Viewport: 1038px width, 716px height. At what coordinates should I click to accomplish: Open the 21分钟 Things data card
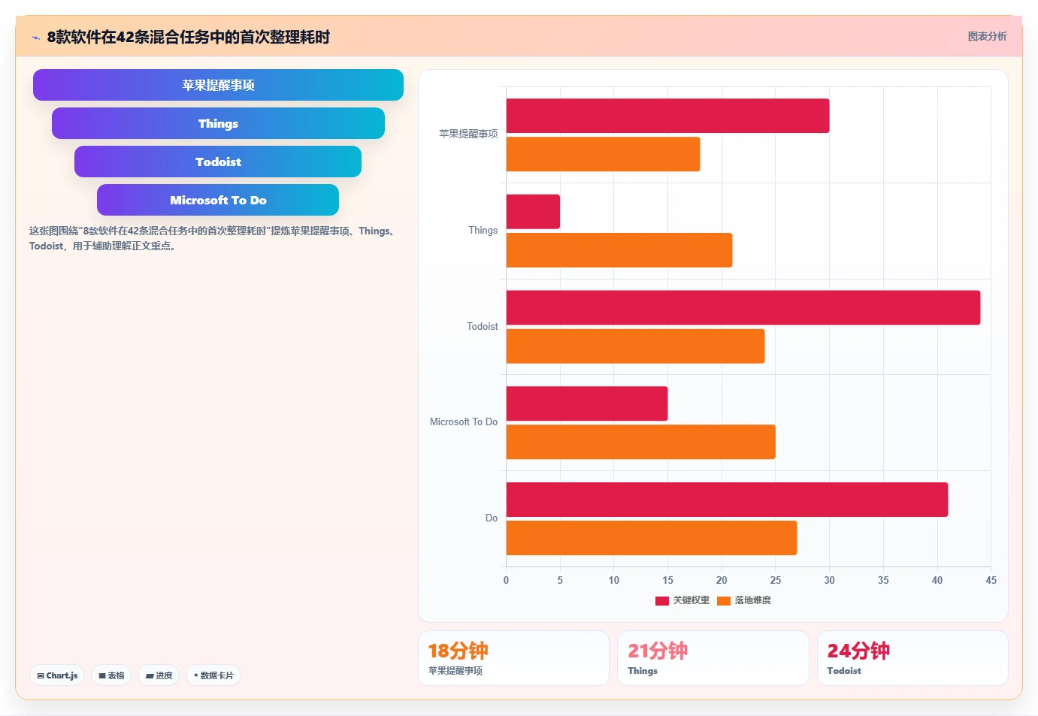713,658
